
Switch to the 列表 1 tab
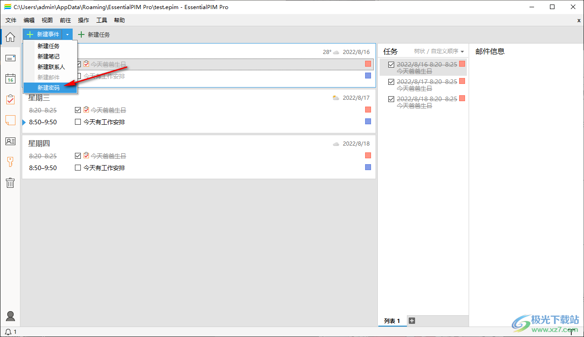click(392, 321)
